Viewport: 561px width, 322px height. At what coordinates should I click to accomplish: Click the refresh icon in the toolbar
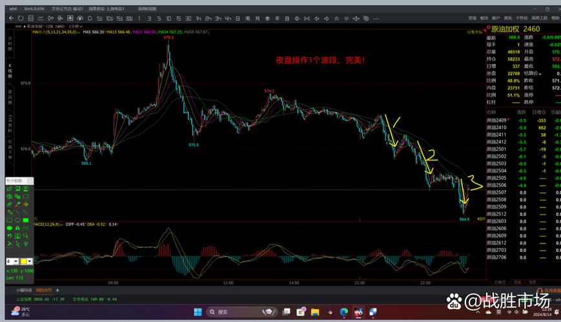pyautogui.click(x=21, y=18)
